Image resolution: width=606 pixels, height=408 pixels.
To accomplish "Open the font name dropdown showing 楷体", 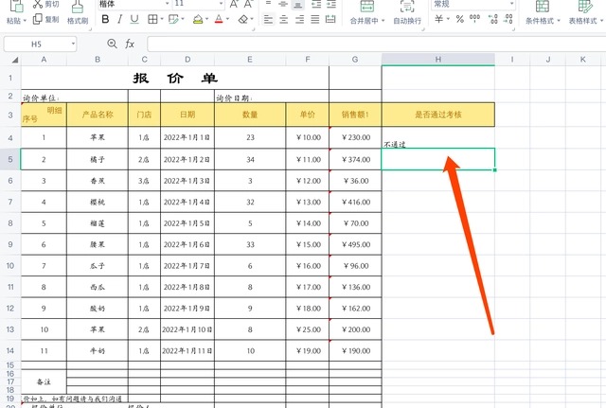I will pos(168,4).
